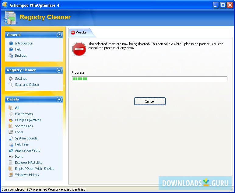Click status bar text "Scan completed, 989 orphaned Registry entries identified."
The image size is (235, 193).
click(44, 189)
